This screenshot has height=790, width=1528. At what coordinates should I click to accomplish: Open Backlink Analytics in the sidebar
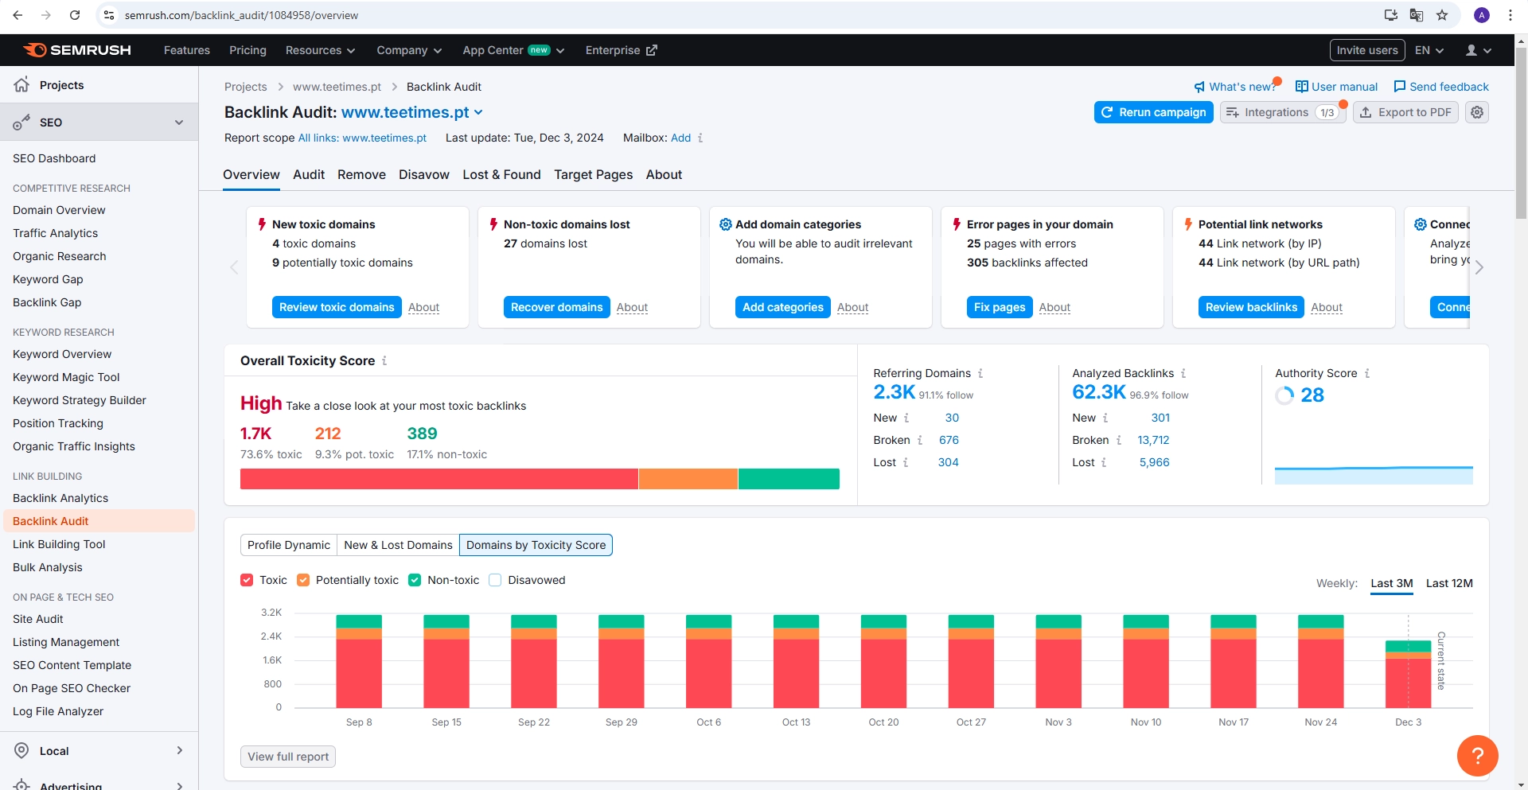click(60, 497)
